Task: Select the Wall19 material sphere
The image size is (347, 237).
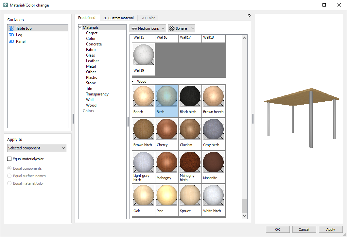Action: [x=143, y=54]
